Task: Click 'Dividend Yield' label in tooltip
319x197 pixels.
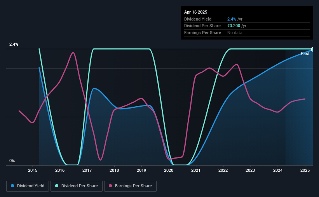Action: point(198,19)
